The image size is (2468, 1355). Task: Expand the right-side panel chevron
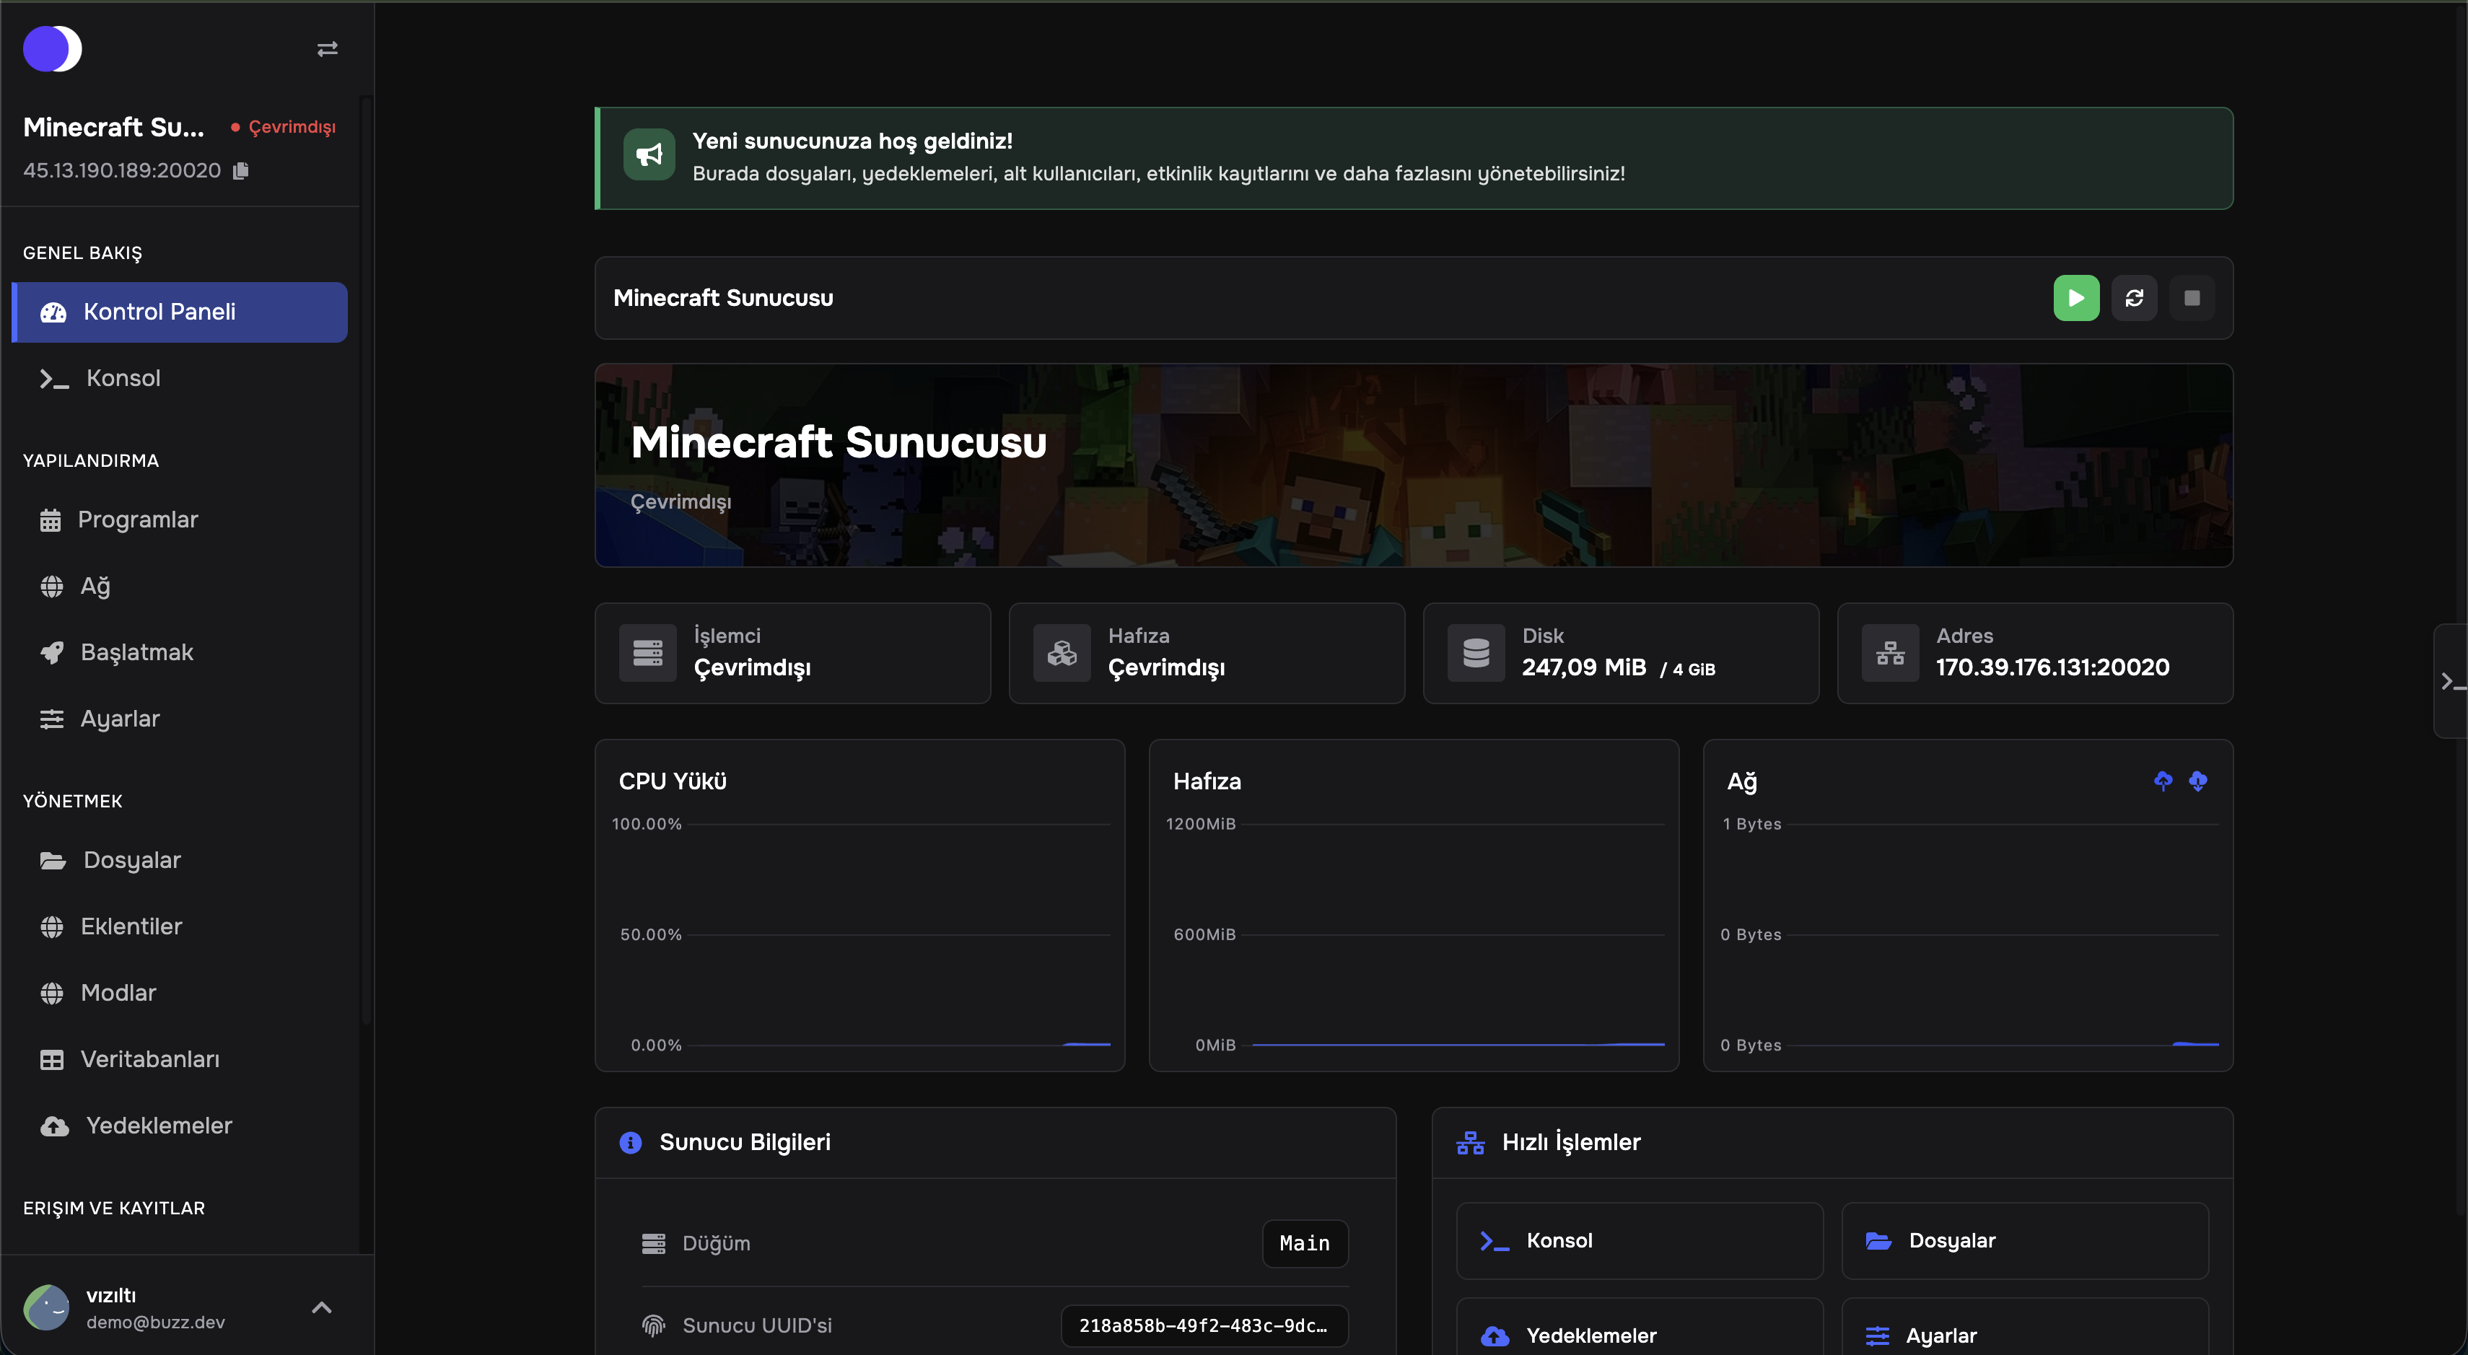[x=2454, y=681]
